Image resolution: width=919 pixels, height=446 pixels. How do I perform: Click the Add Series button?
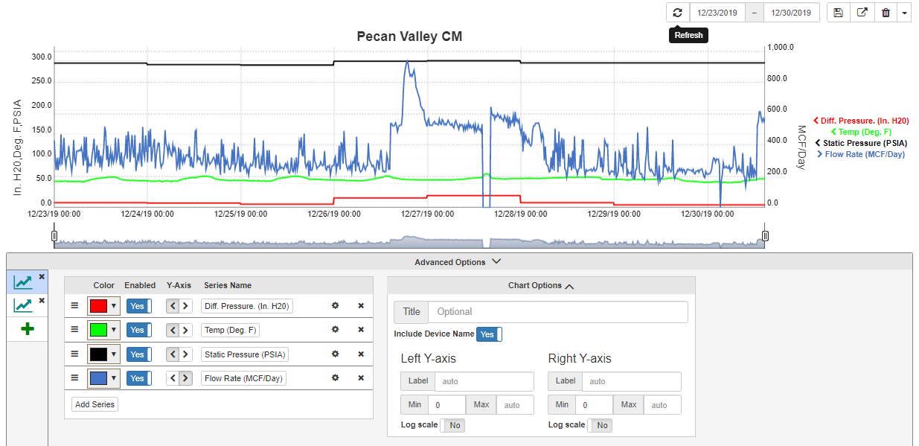[95, 404]
